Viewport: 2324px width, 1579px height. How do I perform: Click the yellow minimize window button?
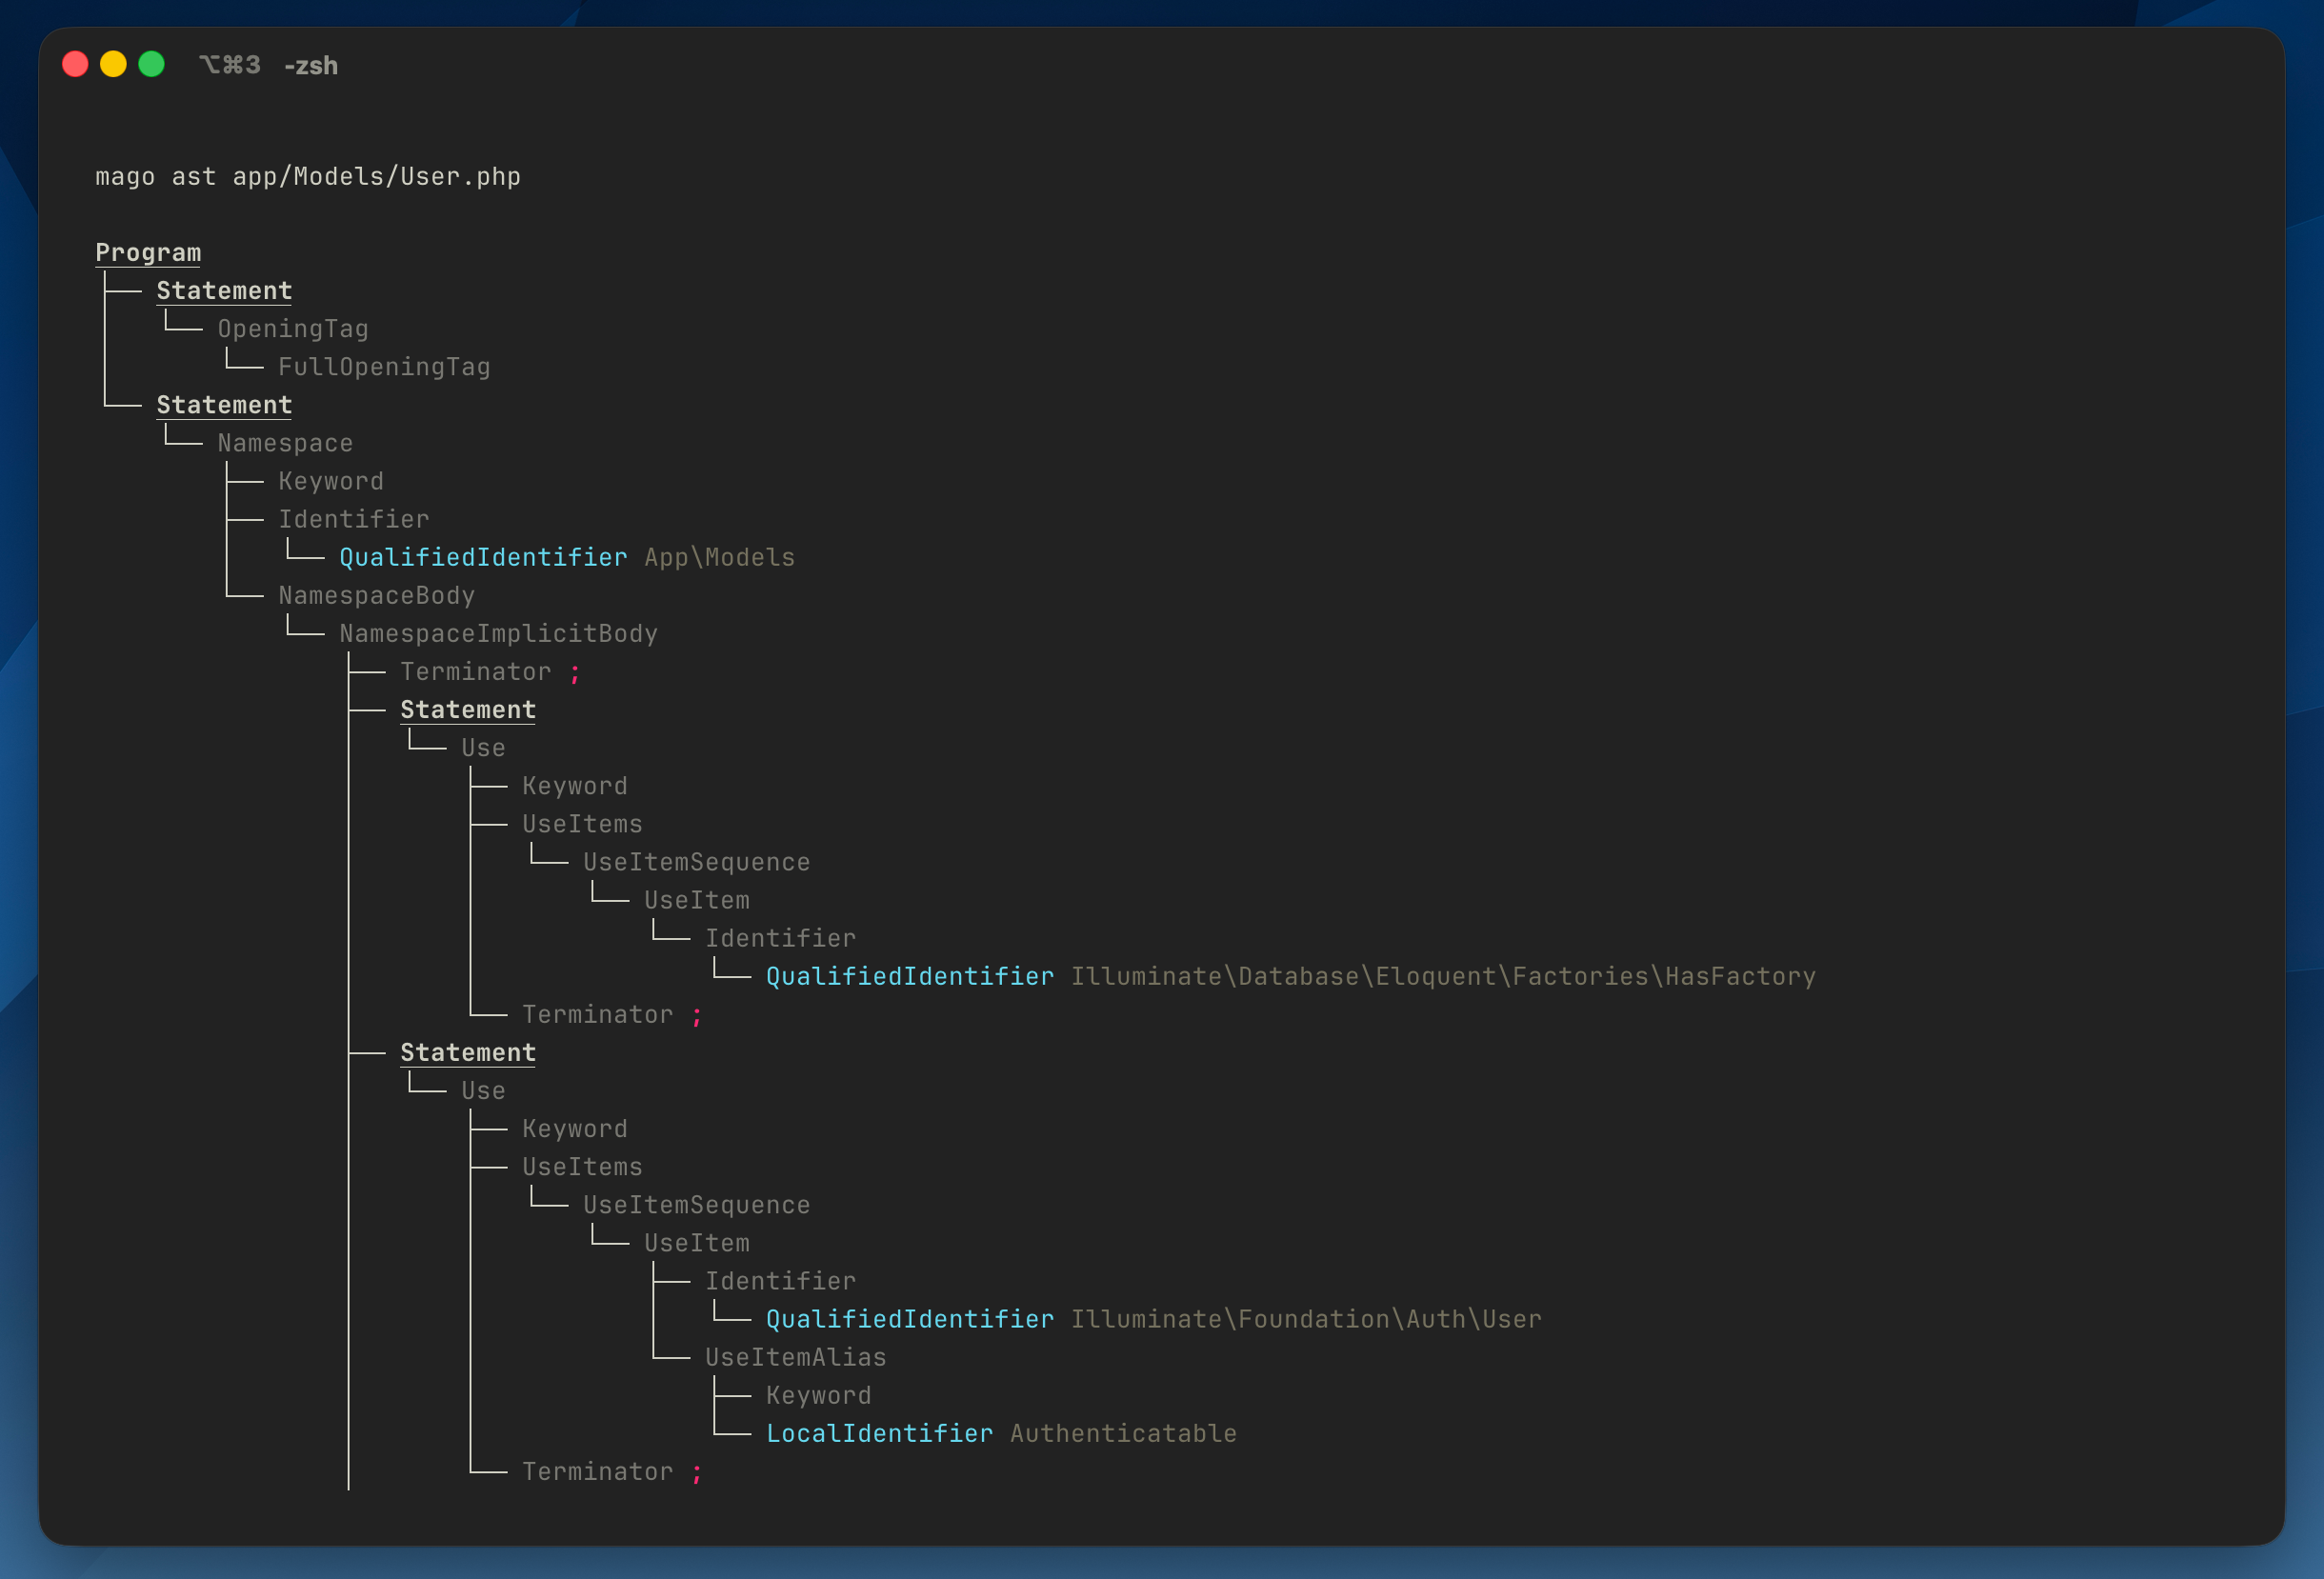click(x=113, y=65)
